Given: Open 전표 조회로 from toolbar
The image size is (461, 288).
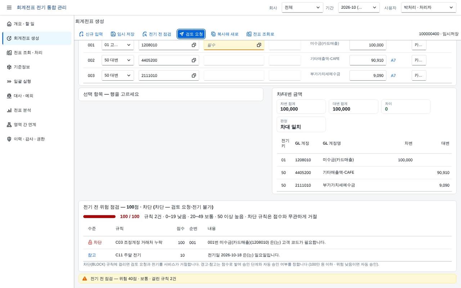Looking at the screenshot, I should 260,34.
